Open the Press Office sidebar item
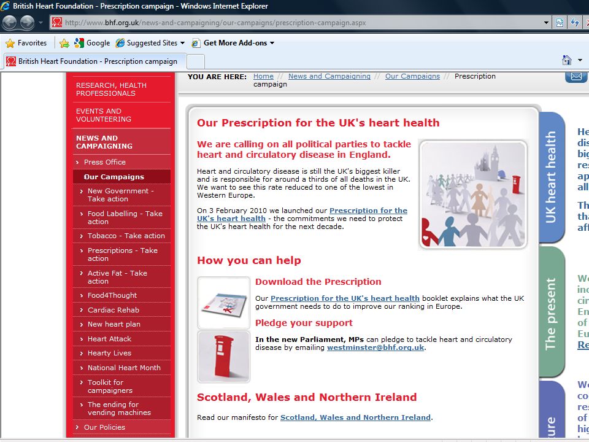The width and height of the screenshot is (589, 442). point(121,162)
